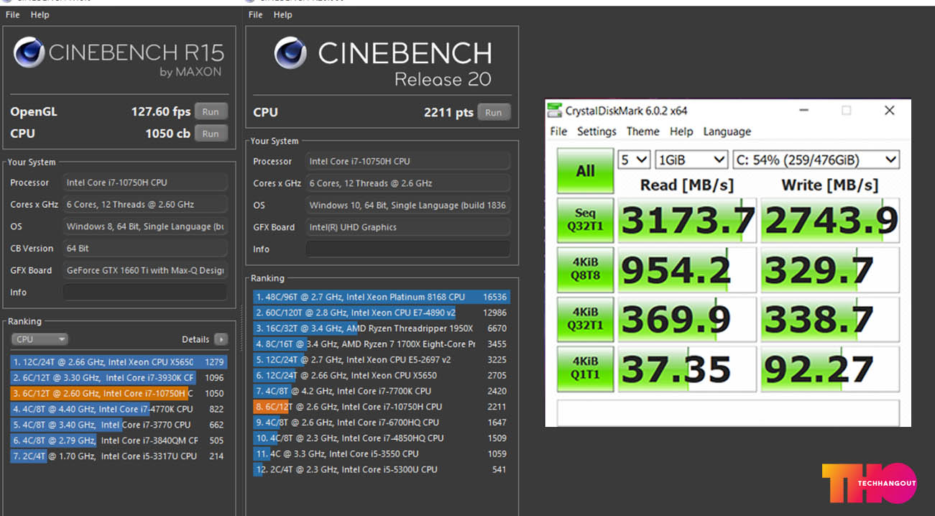Click the R15 Processor field Intel Core i7-10750H

pyautogui.click(x=145, y=183)
